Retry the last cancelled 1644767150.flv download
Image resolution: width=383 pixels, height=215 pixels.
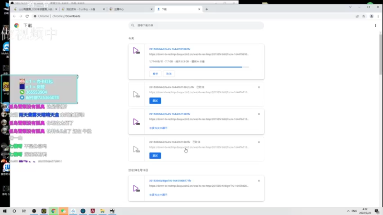155,156
